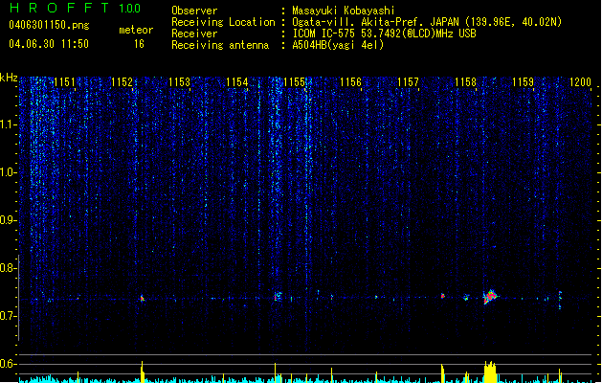Click the 1157 time marker
The height and width of the screenshot is (383, 602).
(408, 82)
